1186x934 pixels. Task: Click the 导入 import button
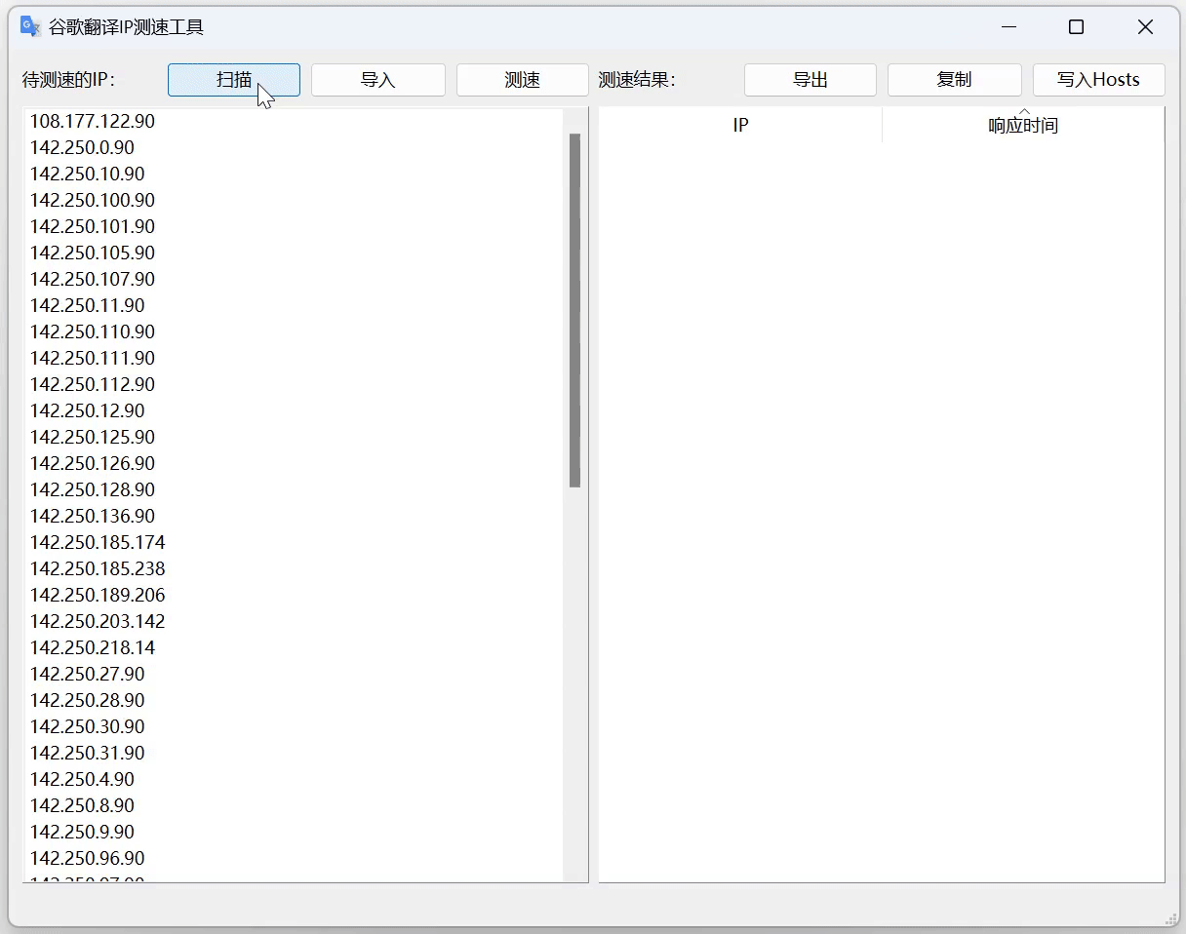click(x=378, y=80)
